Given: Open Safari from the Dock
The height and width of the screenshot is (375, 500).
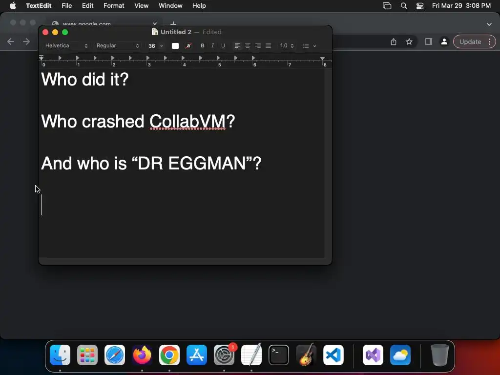Looking at the screenshot, I should point(115,355).
